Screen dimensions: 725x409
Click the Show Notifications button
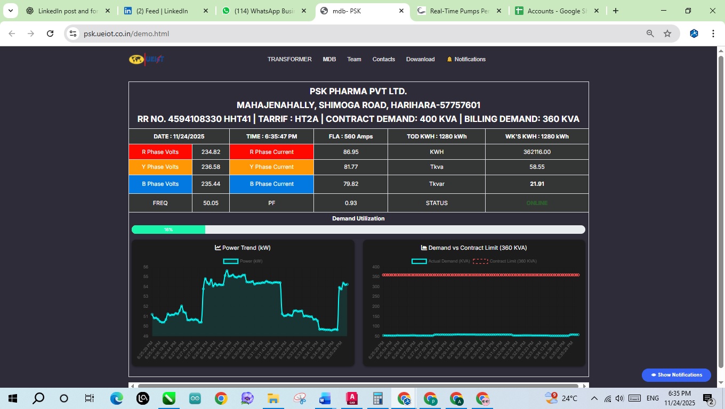676,375
